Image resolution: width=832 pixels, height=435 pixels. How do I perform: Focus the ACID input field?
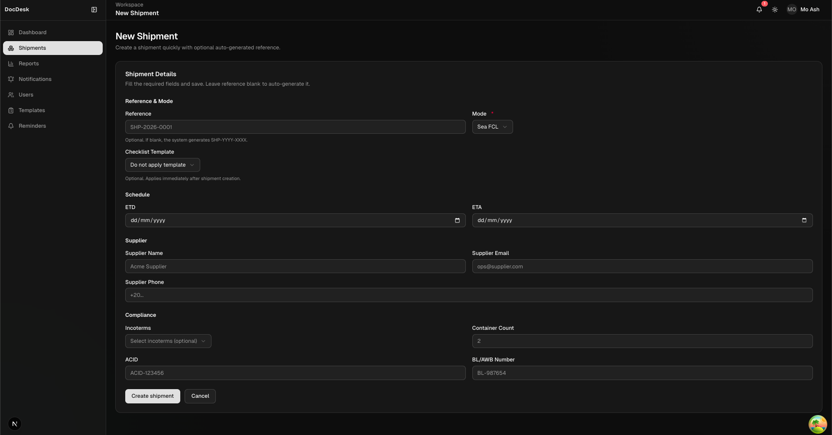pyautogui.click(x=296, y=373)
